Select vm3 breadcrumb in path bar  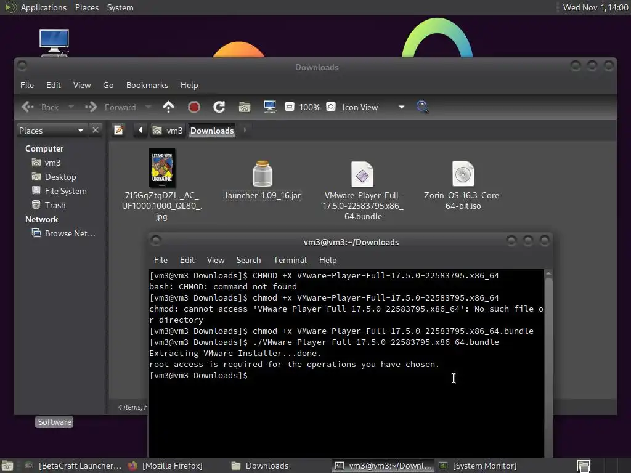168,131
